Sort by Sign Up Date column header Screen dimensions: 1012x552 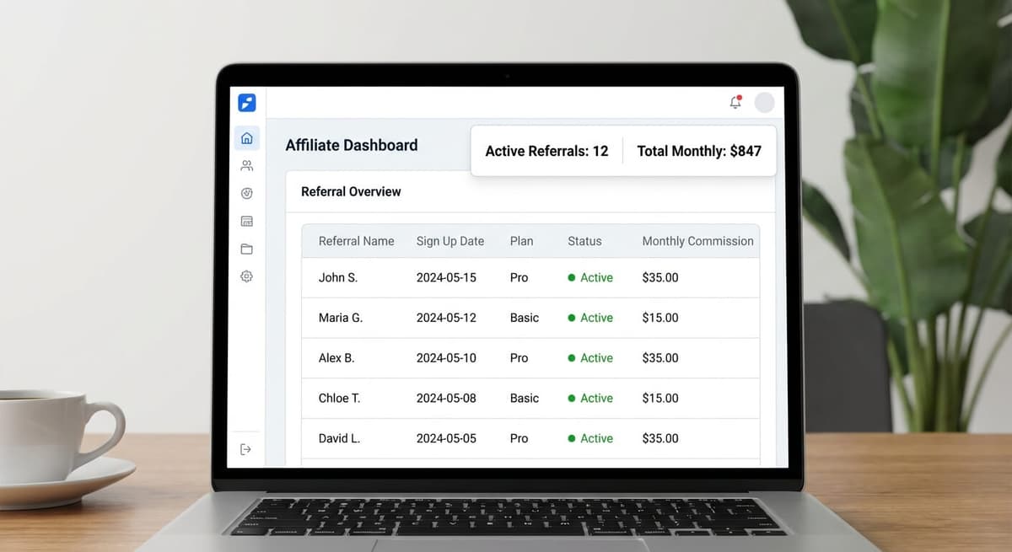click(449, 241)
